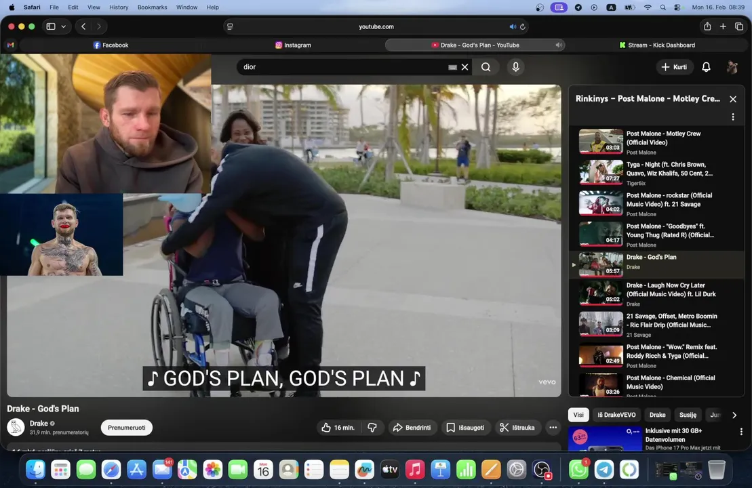Click the youtube.com address bar
The image size is (752, 488).
[x=376, y=27]
